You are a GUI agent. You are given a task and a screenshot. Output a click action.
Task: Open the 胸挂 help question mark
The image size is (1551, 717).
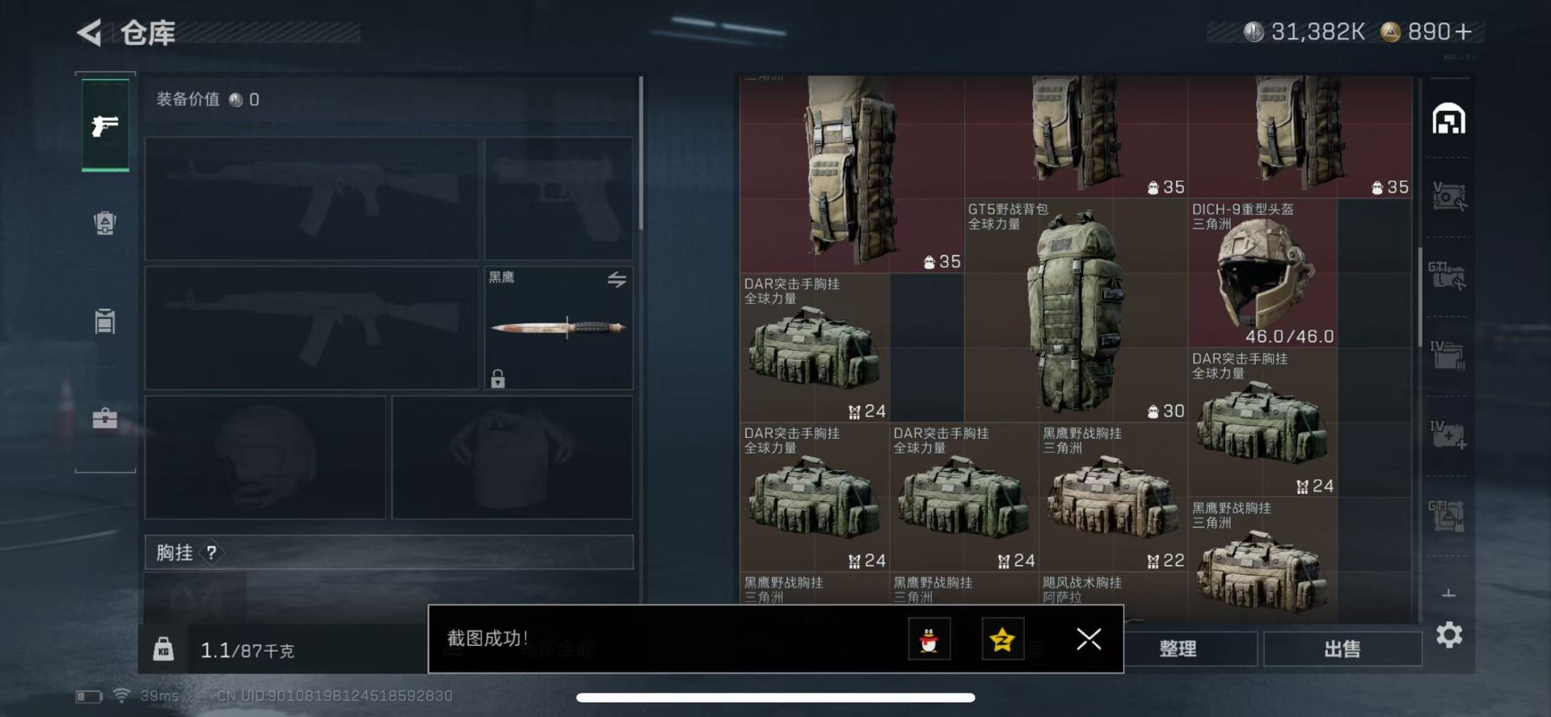(x=212, y=553)
